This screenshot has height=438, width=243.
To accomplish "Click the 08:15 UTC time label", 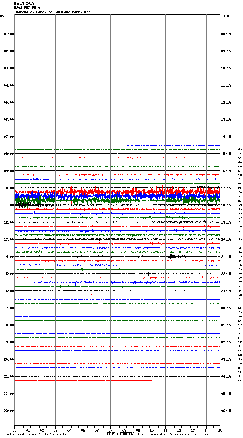I will tap(226, 34).
